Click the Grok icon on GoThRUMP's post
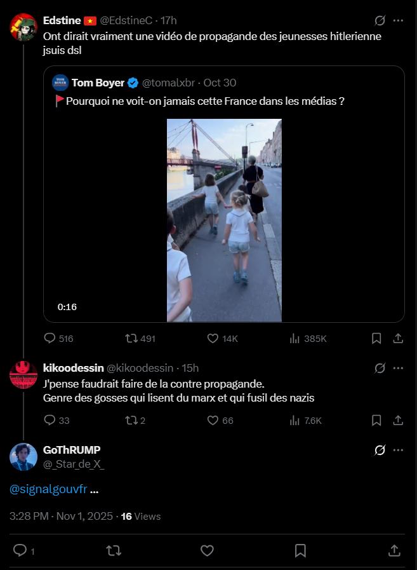Screen dimensions: 417x570 click(x=380, y=450)
